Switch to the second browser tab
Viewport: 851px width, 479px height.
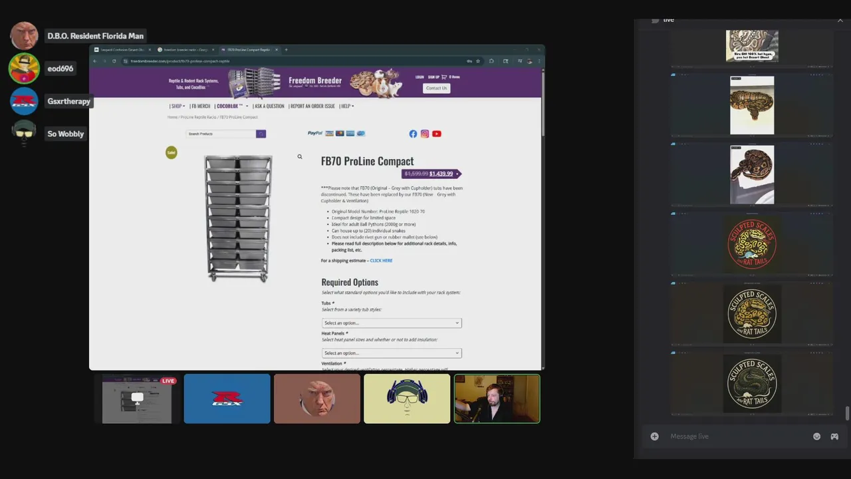click(x=185, y=50)
